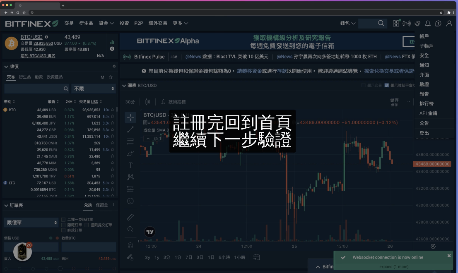Select the 交易 tab in ticker

click(x=11, y=77)
